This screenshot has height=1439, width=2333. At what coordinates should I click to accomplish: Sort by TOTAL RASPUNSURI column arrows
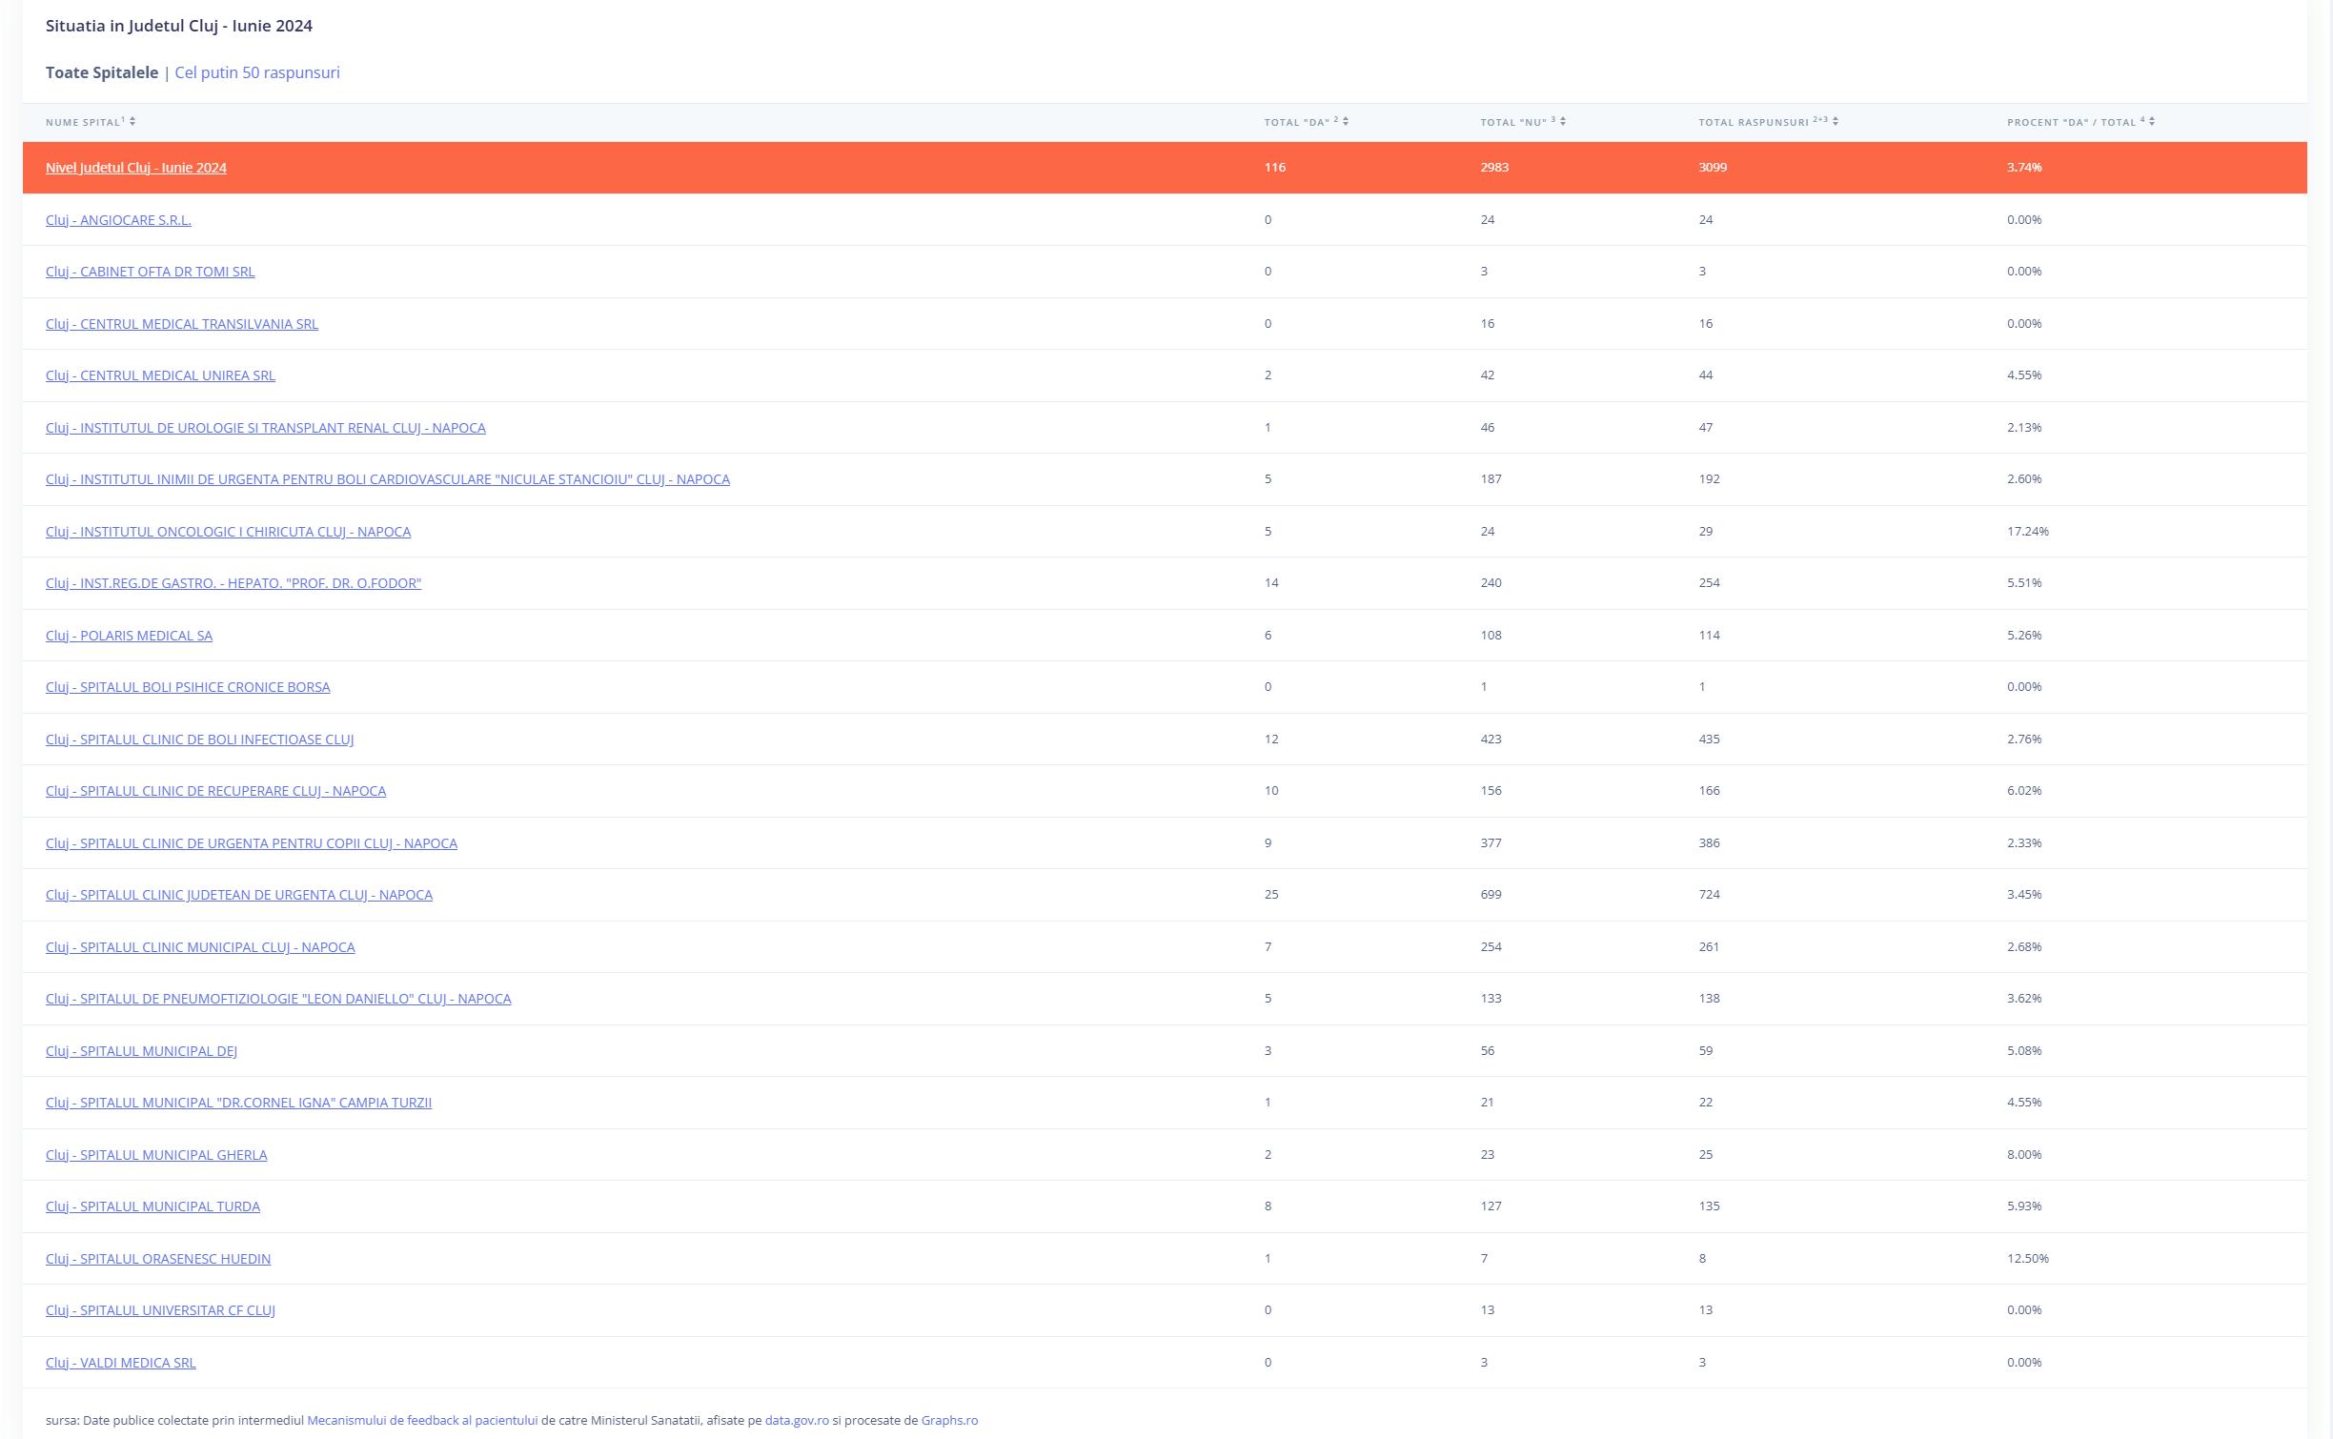coord(1836,121)
